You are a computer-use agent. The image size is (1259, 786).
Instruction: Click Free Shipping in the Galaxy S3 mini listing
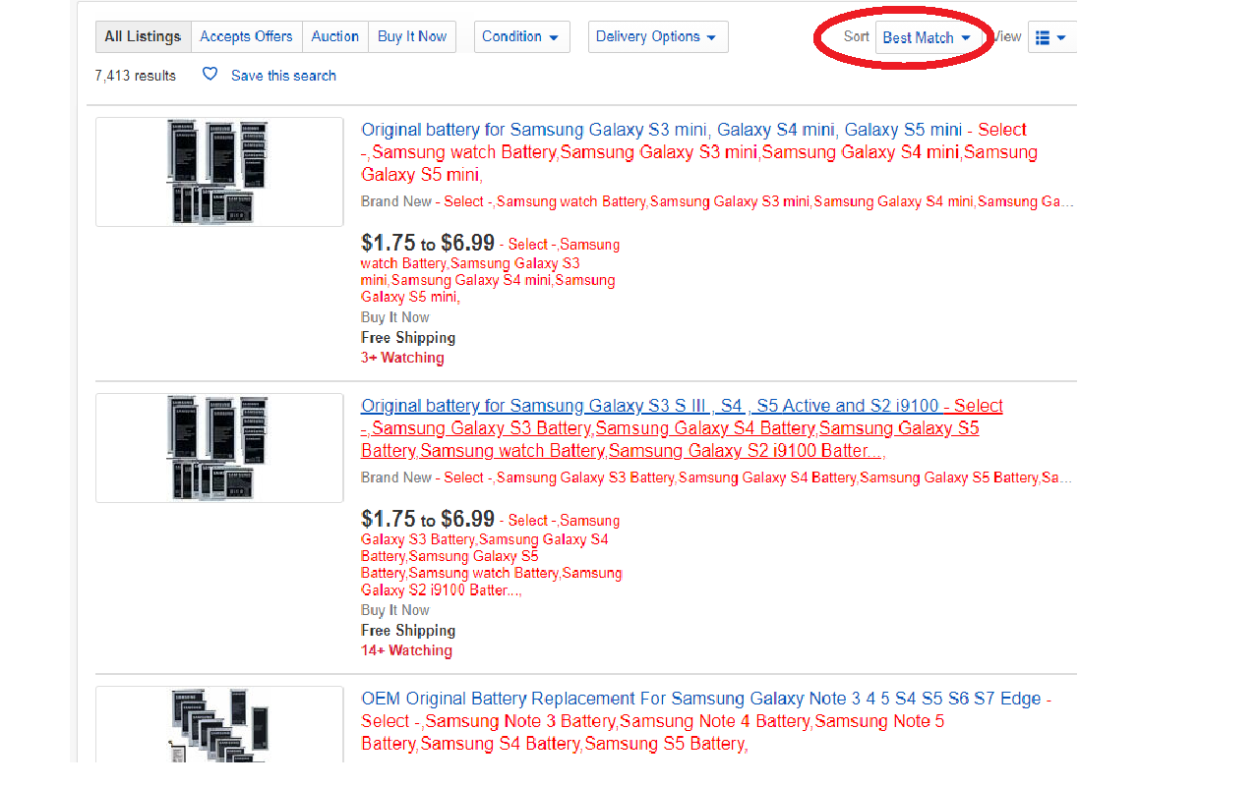point(408,338)
